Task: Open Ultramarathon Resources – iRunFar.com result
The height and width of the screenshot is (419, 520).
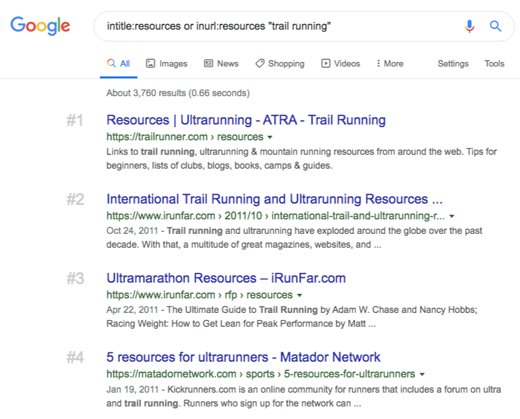Action: [226, 278]
